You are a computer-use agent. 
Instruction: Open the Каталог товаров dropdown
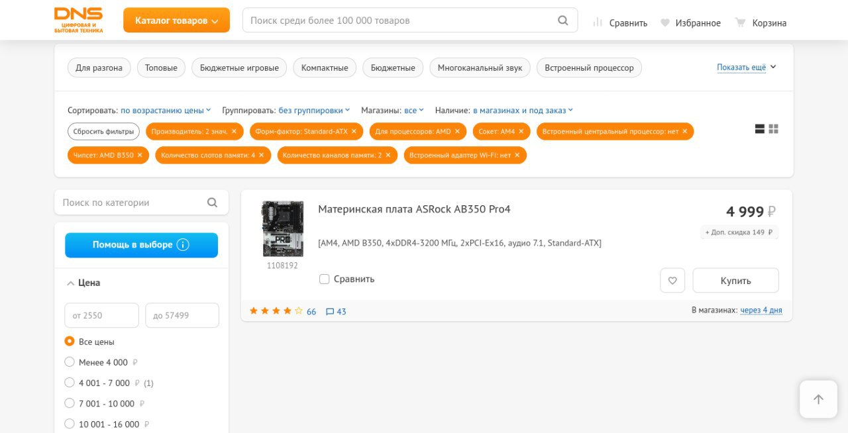pyautogui.click(x=176, y=21)
